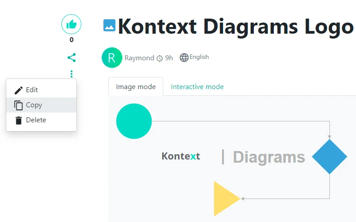Image resolution: width=356 pixels, height=222 pixels.
Task: Click the blue image icon before title
Action: click(x=109, y=25)
